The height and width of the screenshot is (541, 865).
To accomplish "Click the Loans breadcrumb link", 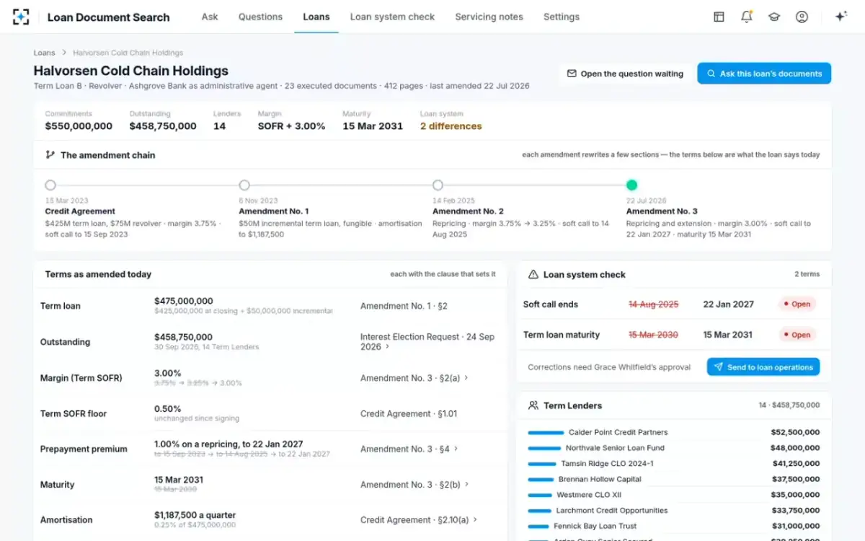I will click(x=44, y=53).
